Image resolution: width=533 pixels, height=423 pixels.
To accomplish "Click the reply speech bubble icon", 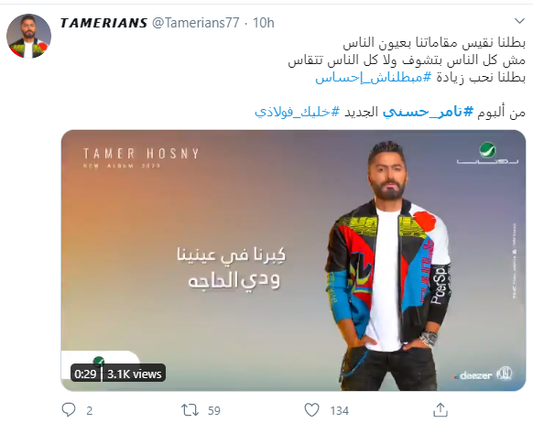I will pyautogui.click(x=69, y=410).
